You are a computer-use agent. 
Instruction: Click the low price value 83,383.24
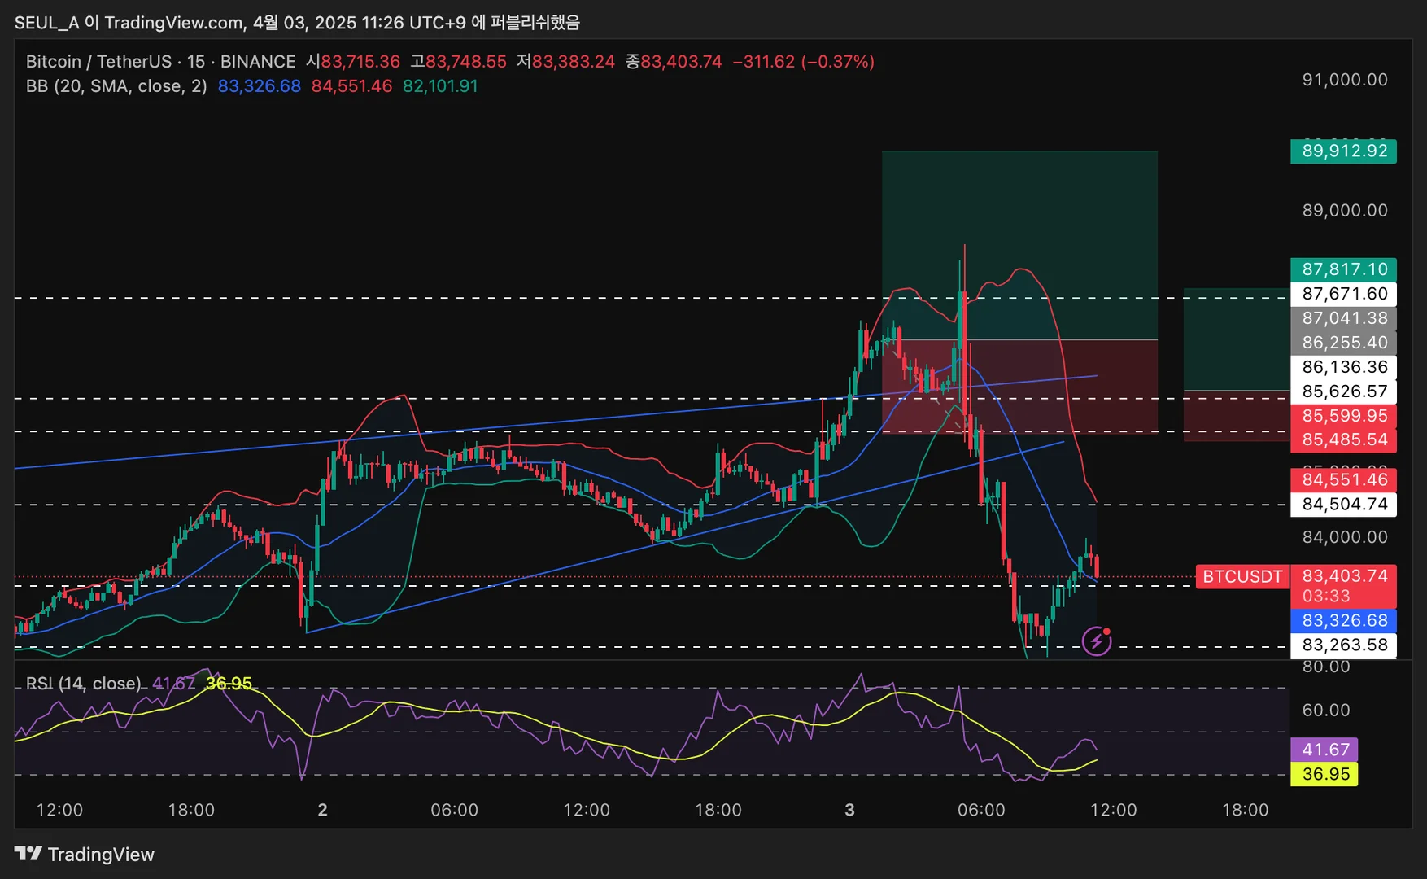574,62
